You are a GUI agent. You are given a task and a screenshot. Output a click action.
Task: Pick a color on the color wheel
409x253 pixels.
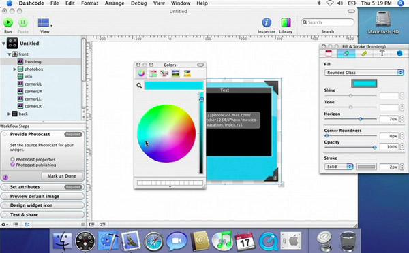(x=166, y=133)
